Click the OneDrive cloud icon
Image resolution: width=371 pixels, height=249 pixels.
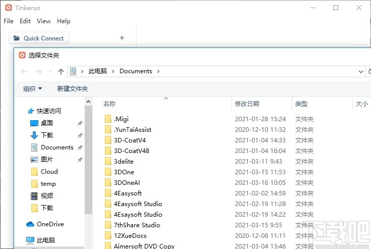pos(30,224)
